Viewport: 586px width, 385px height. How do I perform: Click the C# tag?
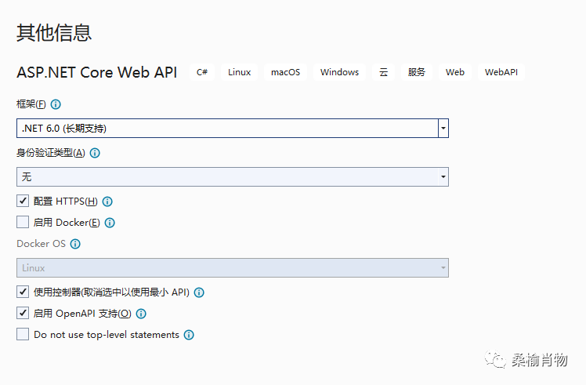pyautogui.click(x=202, y=72)
